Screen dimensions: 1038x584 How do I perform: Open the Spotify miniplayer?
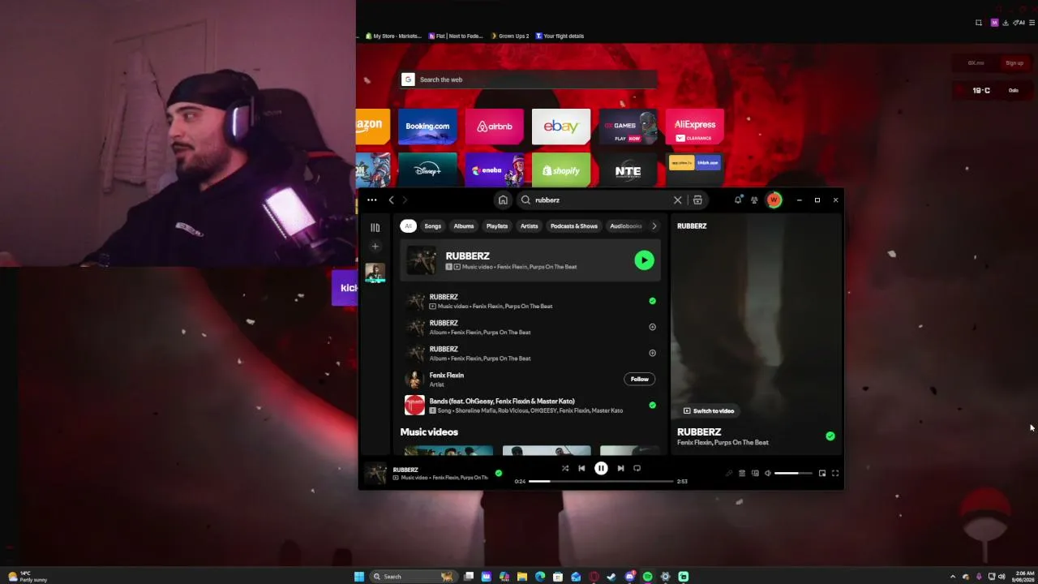[822, 473]
